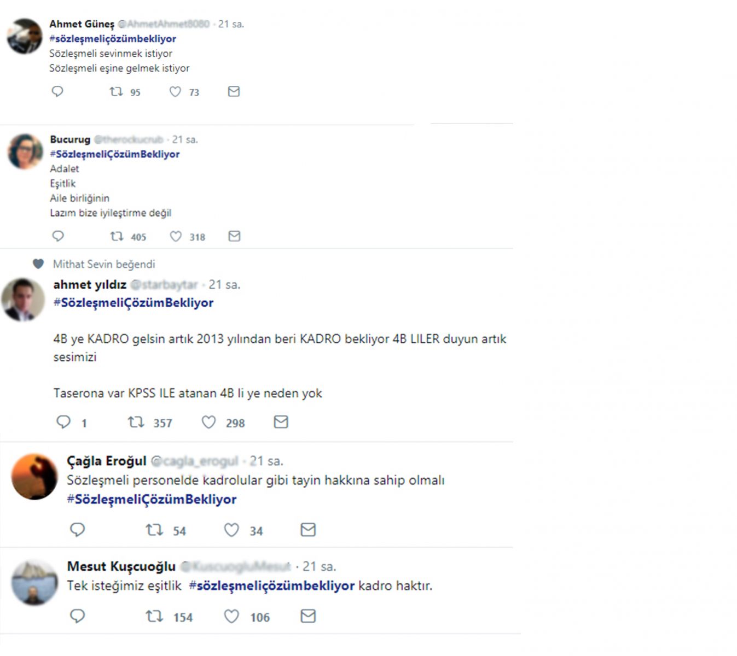Send Mesut Kuşcuoğlu's tweet via message icon

[308, 617]
